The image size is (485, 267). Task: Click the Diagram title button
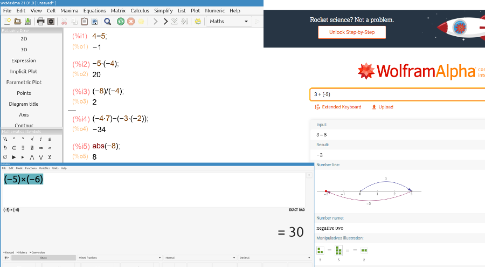tap(24, 104)
